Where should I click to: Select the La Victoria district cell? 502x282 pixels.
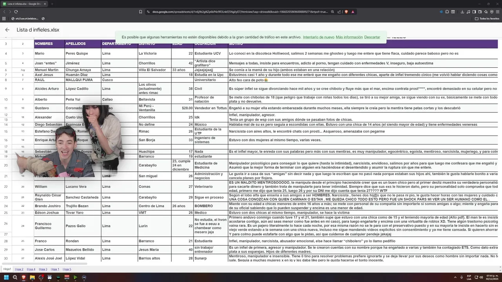click(154, 53)
